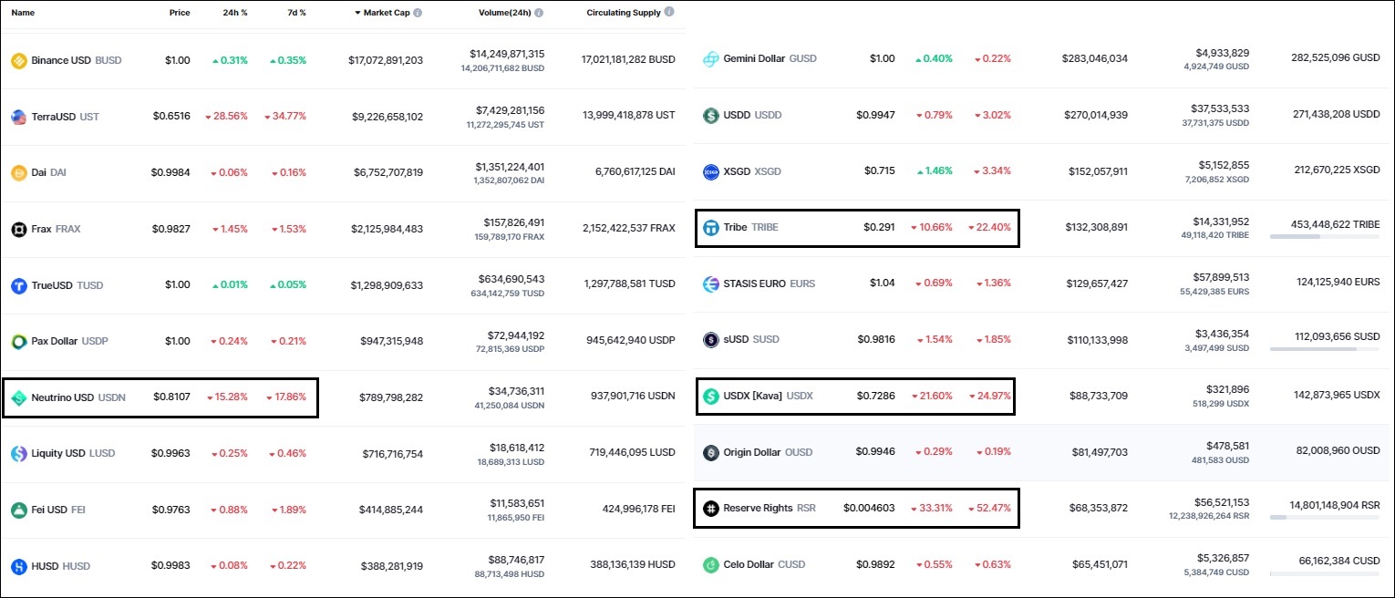Sort rows by the Price column header

coord(179,13)
